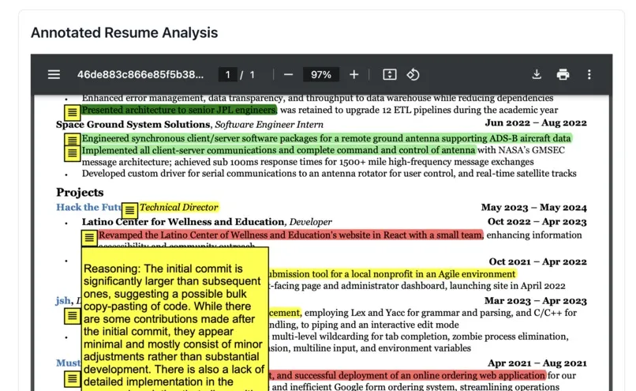Open the PDF viewer sidebar menu
Viewport: 636px width, 391px height.
[54, 75]
